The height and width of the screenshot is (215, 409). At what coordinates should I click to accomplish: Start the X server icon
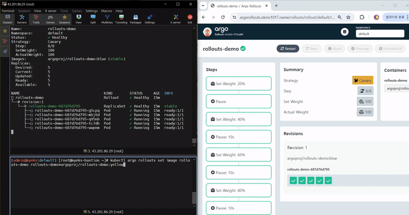pos(176,19)
